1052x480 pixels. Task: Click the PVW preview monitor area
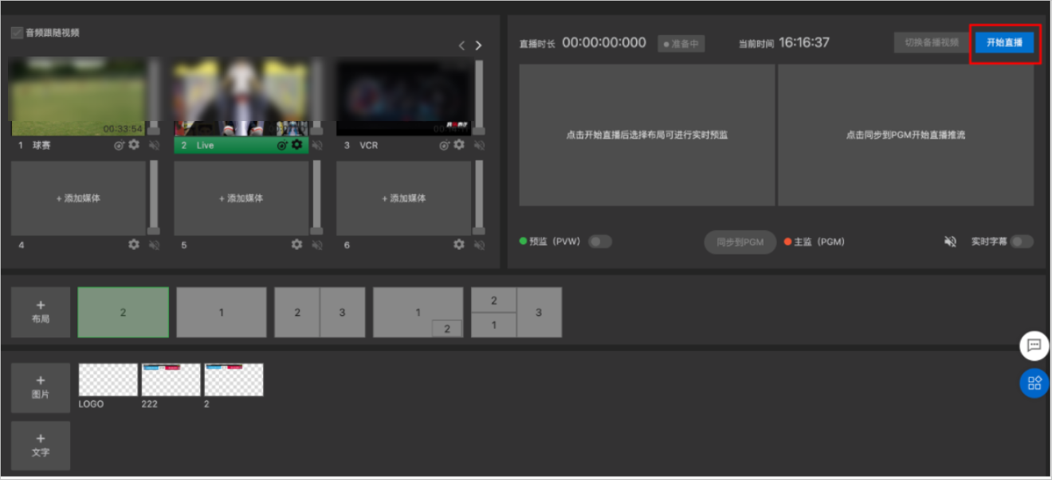tap(647, 135)
